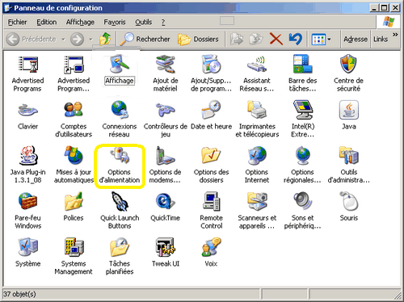
Task: Open Contrôleurs de jeu icon
Action: (x=165, y=111)
